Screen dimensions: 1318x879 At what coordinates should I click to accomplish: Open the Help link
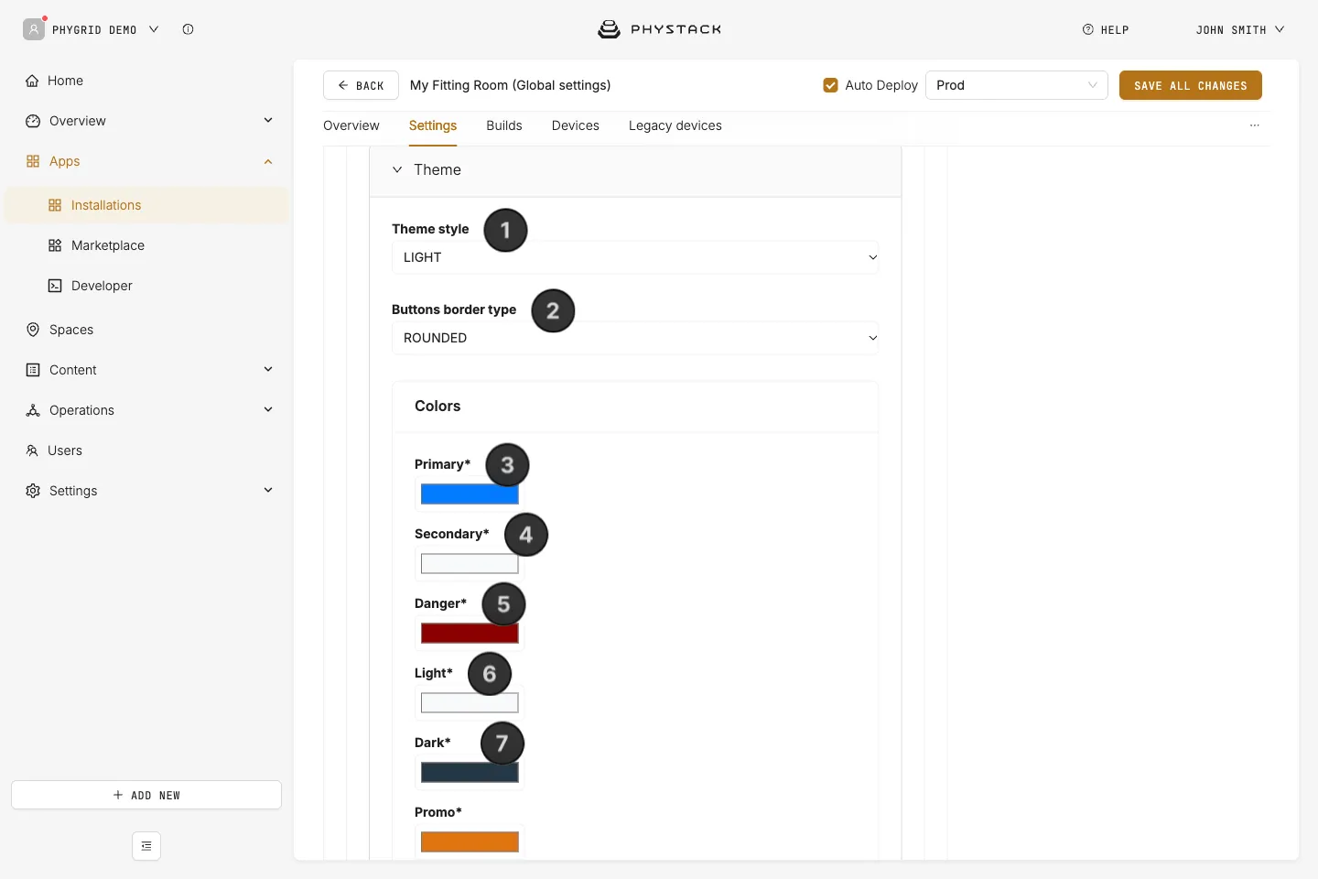(1106, 30)
